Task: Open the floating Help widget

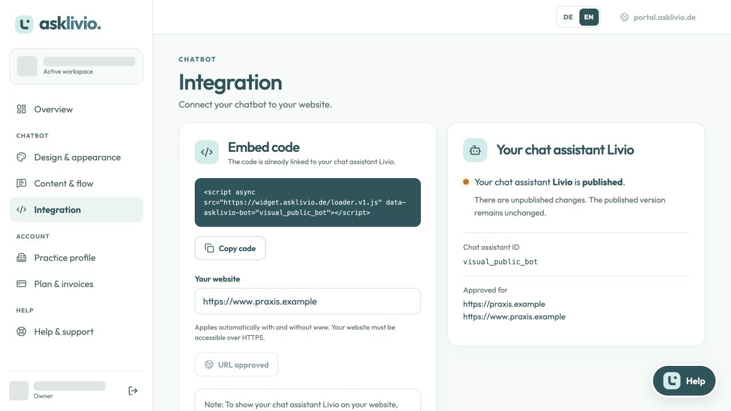Action: (x=684, y=381)
